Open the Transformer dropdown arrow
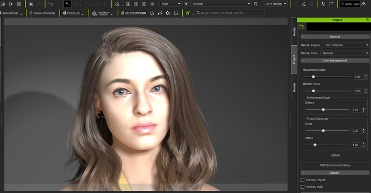371x193 pixels. pos(22,14)
